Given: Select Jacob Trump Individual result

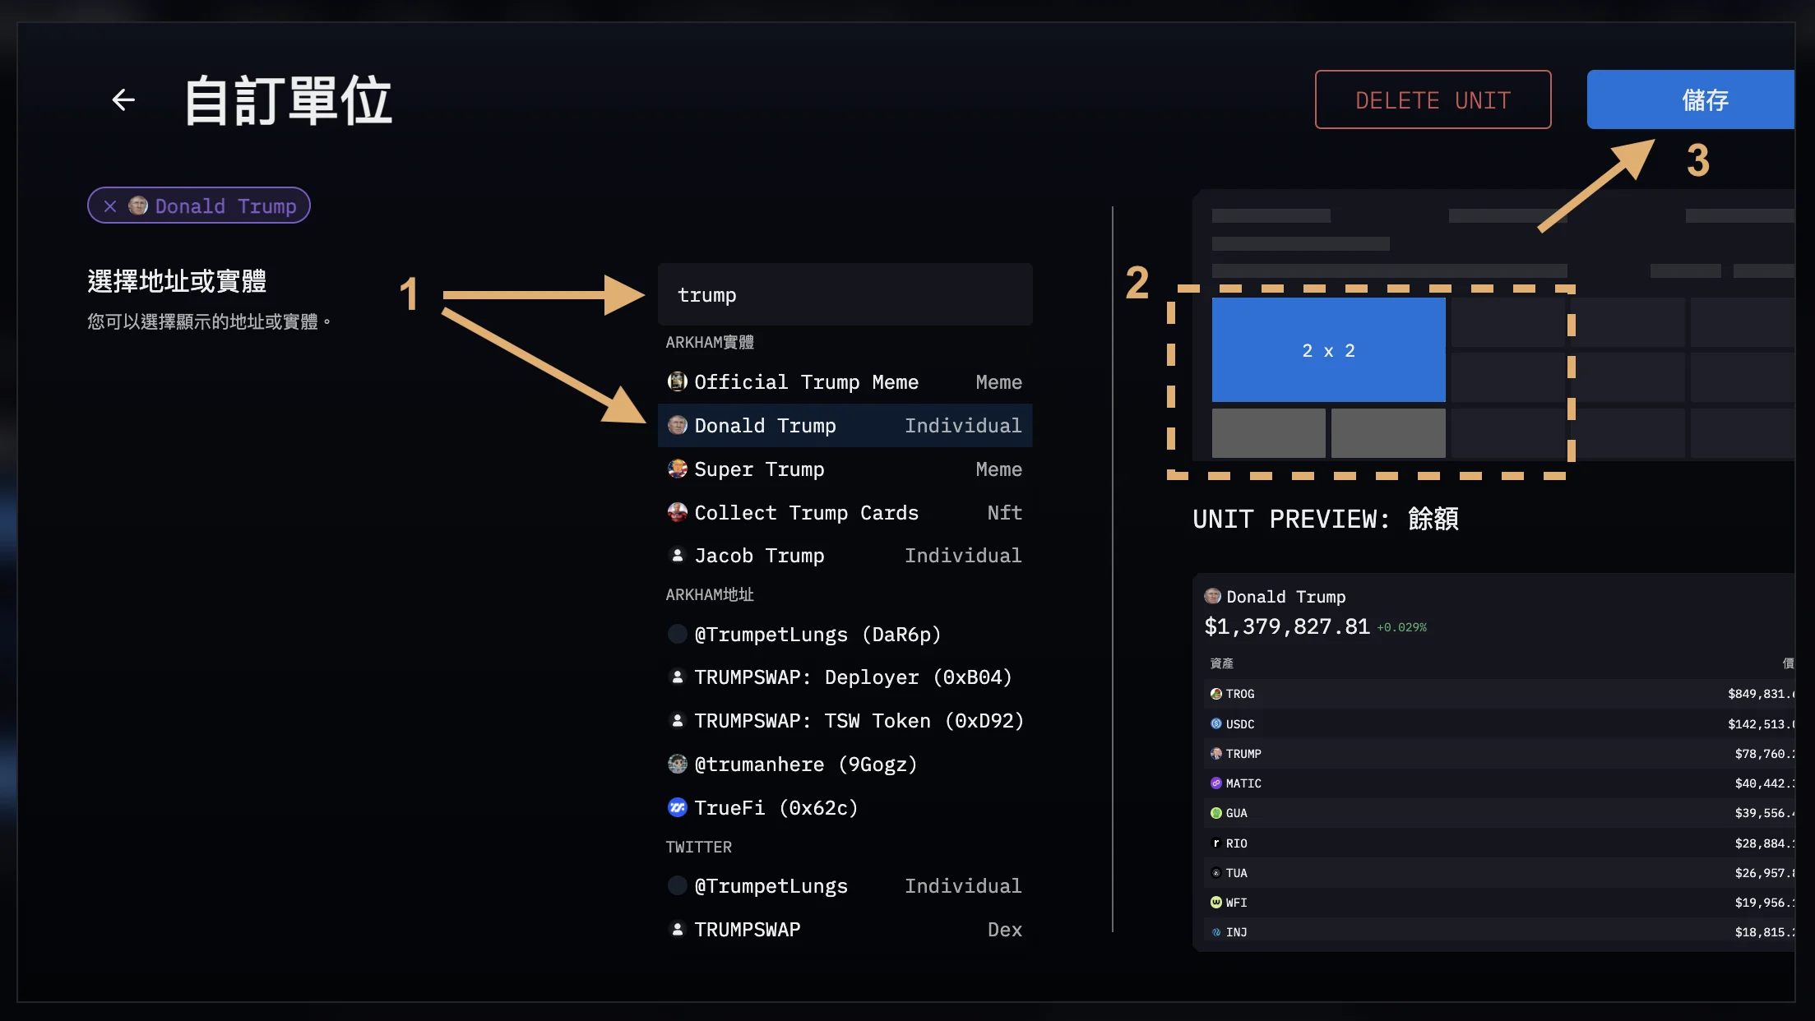Looking at the screenshot, I should [845, 556].
